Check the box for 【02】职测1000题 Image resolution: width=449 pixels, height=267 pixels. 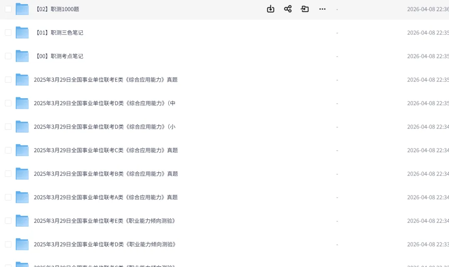[8, 9]
